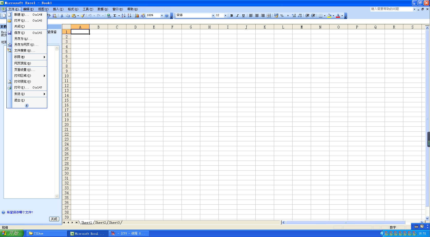Switch to C32Asm in the taskbar
This screenshot has width=430, height=237.
[47, 233]
